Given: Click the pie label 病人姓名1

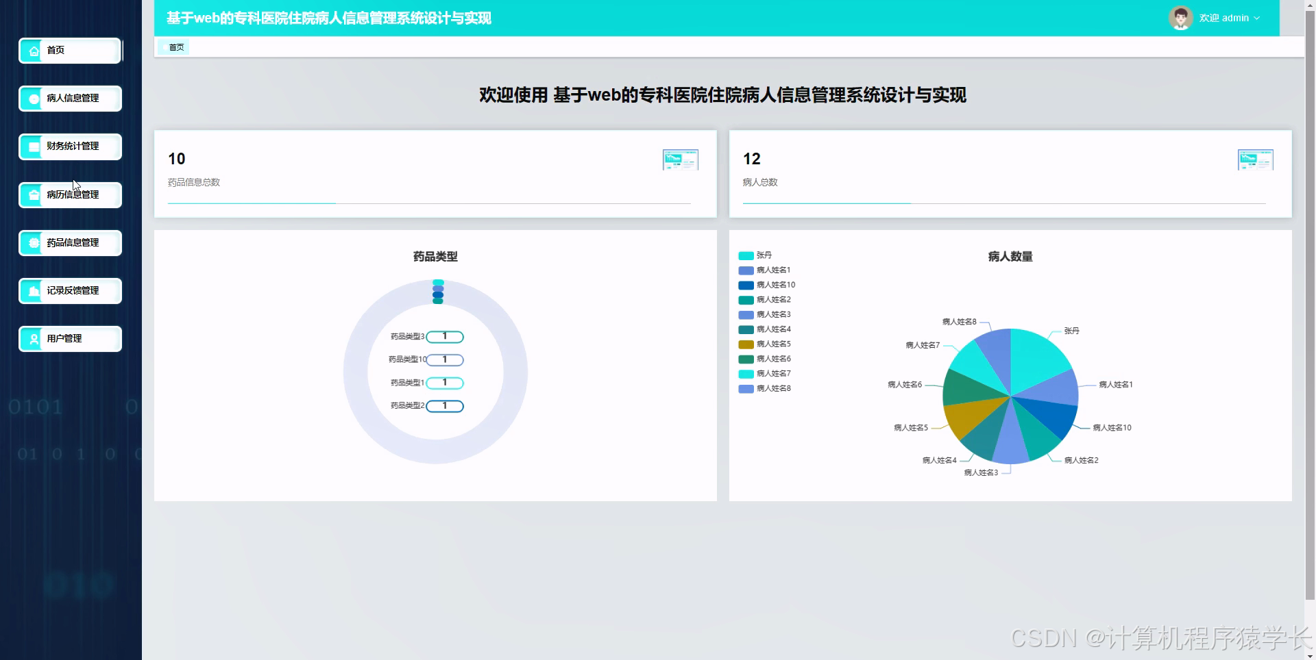Looking at the screenshot, I should click(x=1116, y=385).
